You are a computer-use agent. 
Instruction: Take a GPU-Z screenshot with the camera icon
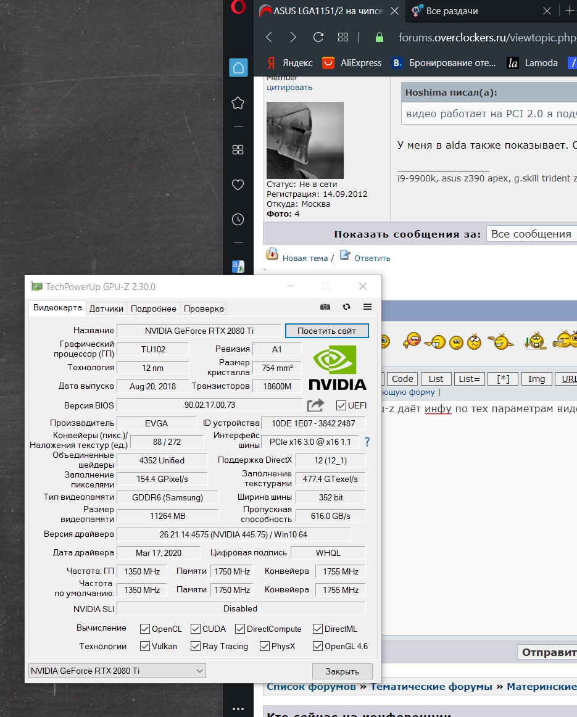(x=325, y=307)
